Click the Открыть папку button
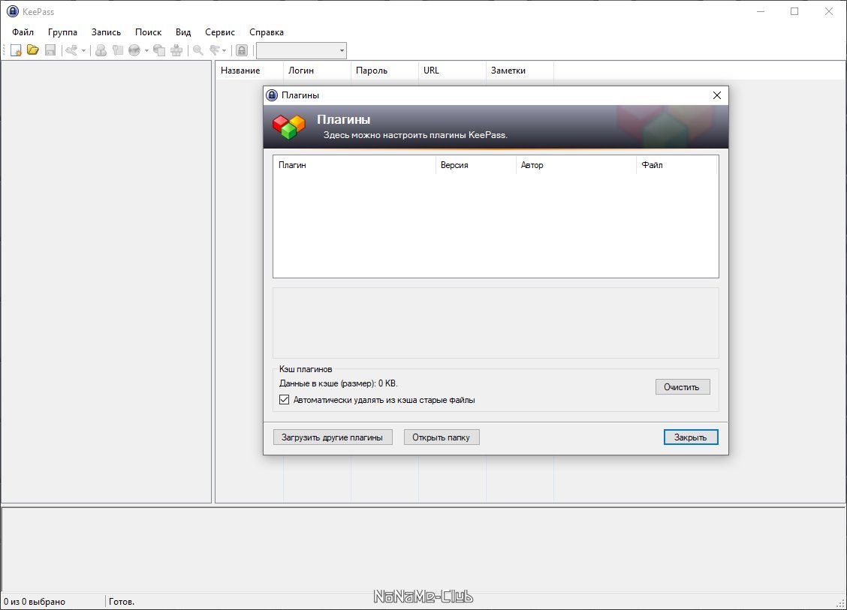This screenshot has width=847, height=610. (442, 437)
